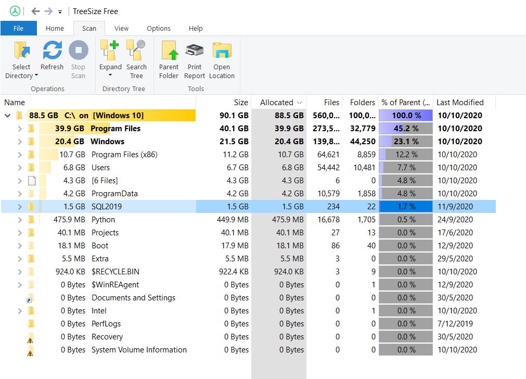Click the 23.1 % bar for Windows
This screenshot has width=526, height=379.
pos(406,142)
